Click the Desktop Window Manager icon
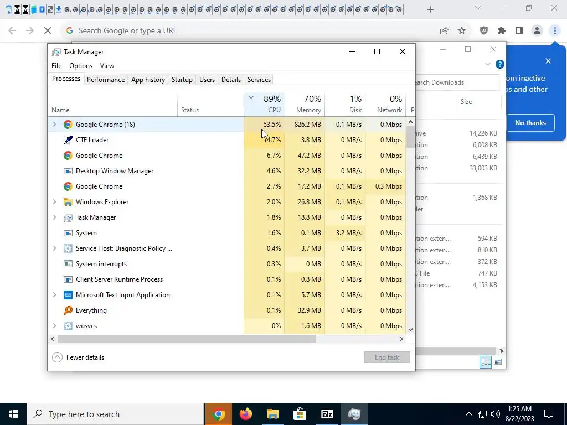 click(68, 171)
